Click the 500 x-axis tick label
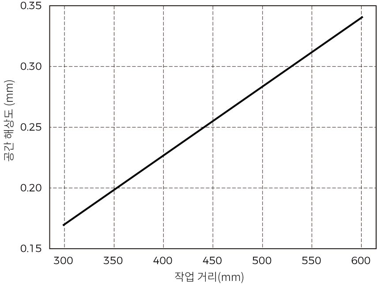The width and height of the screenshot is (377, 284). click(263, 261)
